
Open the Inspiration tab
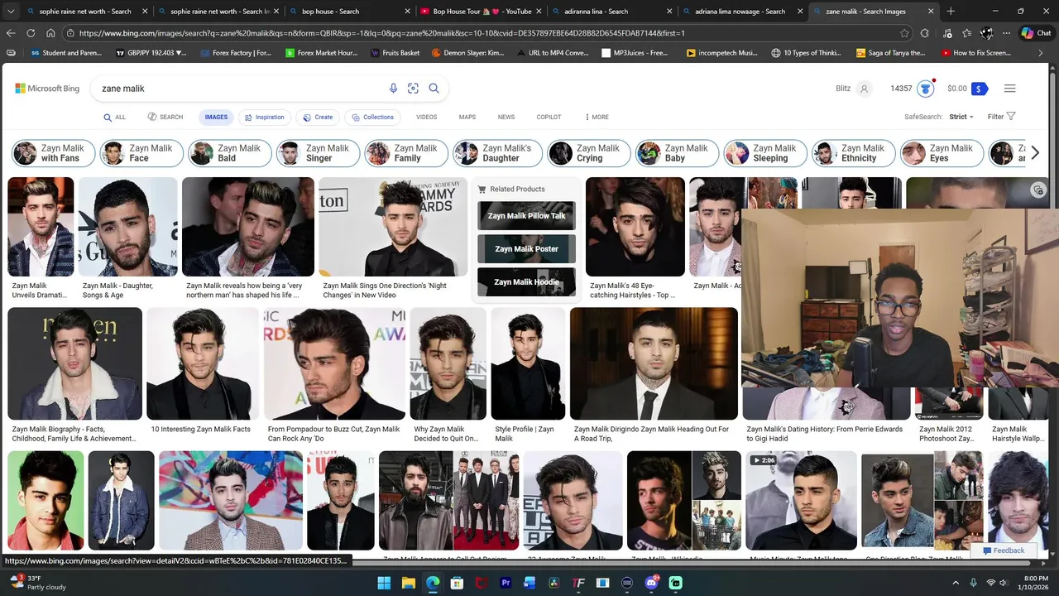pos(265,118)
